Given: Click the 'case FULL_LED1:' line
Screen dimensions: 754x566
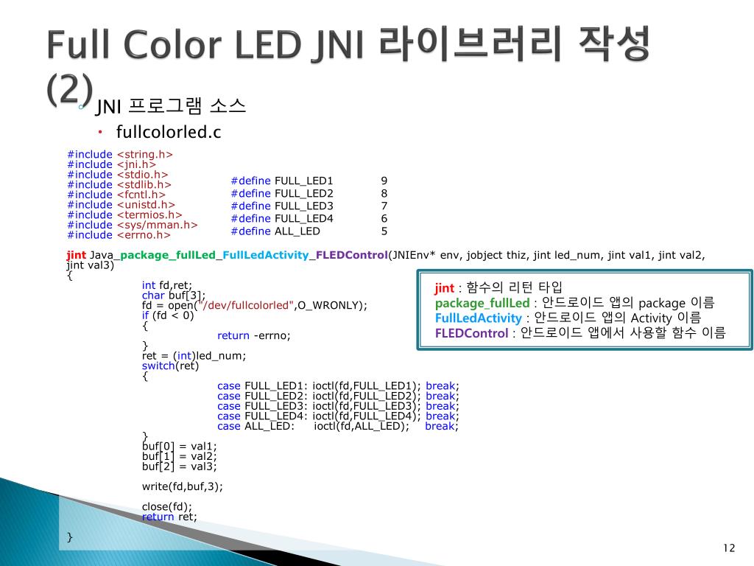Looking at the screenshot, I should [338, 386].
